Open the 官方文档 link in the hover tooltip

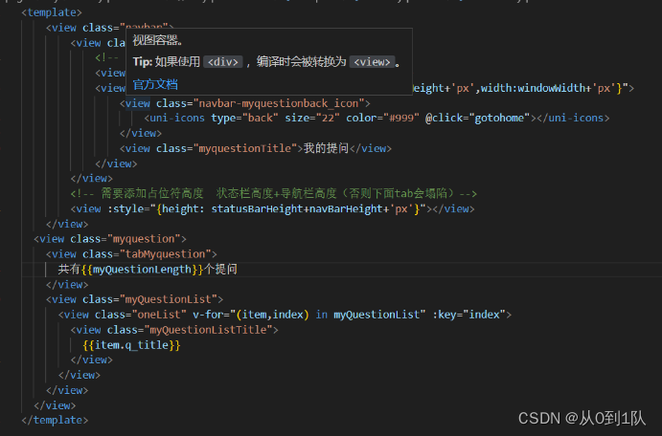pos(155,84)
